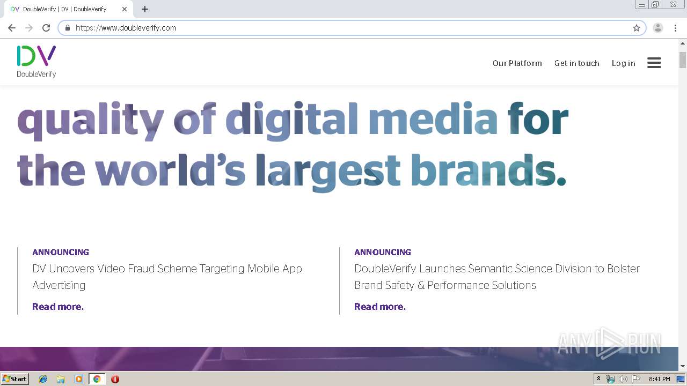View site padlock security info
Image resolution: width=687 pixels, height=386 pixels.
click(x=68, y=28)
